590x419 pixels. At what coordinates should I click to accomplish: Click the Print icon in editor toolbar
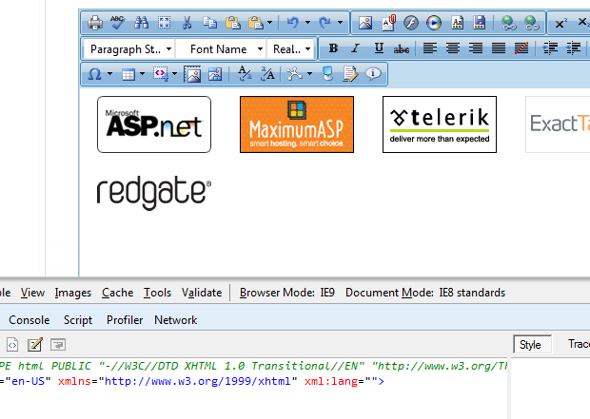click(95, 23)
